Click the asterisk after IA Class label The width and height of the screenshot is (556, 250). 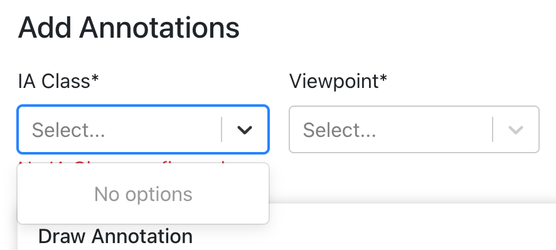click(95, 78)
